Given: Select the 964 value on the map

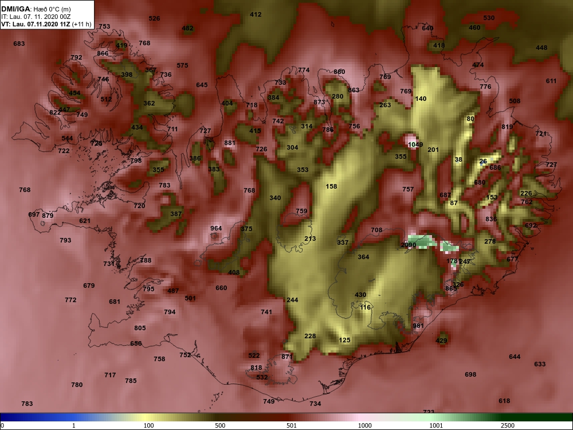Looking at the screenshot, I should [216, 228].
